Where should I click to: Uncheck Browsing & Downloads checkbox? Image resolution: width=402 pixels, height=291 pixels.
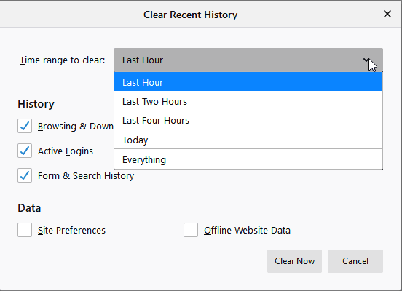pyautogui.click(x=25, y=126)
